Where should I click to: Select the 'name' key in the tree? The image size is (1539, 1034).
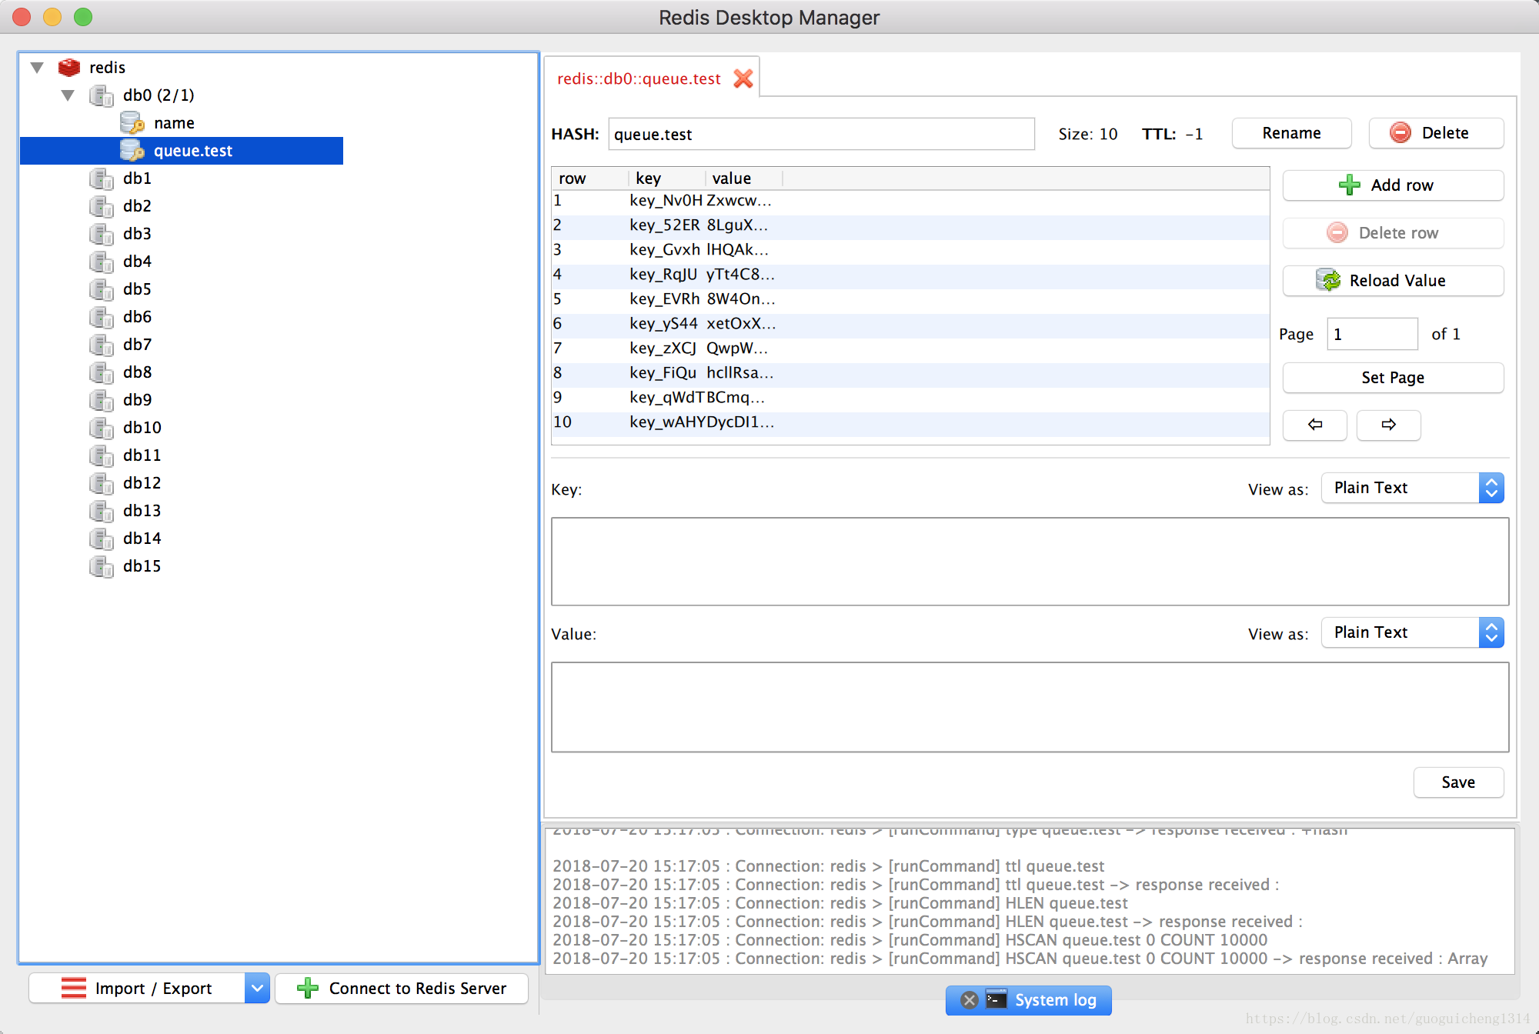tap(174, 123)
